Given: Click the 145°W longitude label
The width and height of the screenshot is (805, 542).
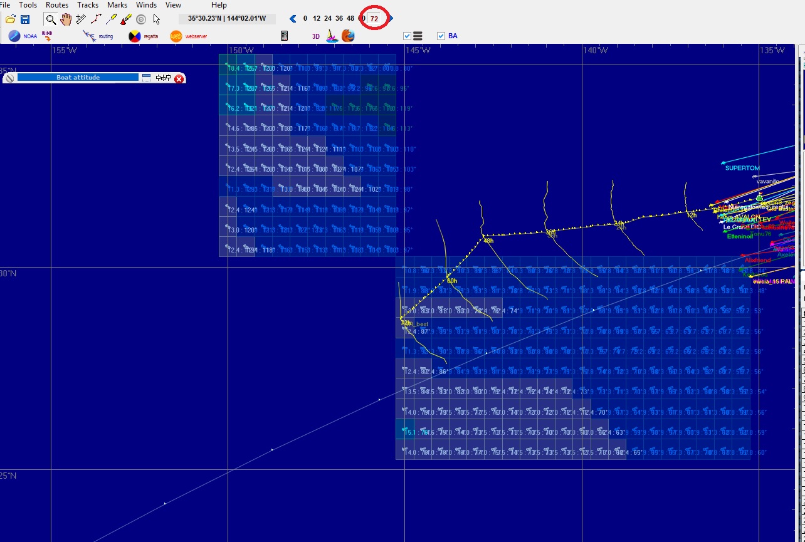Looking at the screenshot, I should click(418, 50).
